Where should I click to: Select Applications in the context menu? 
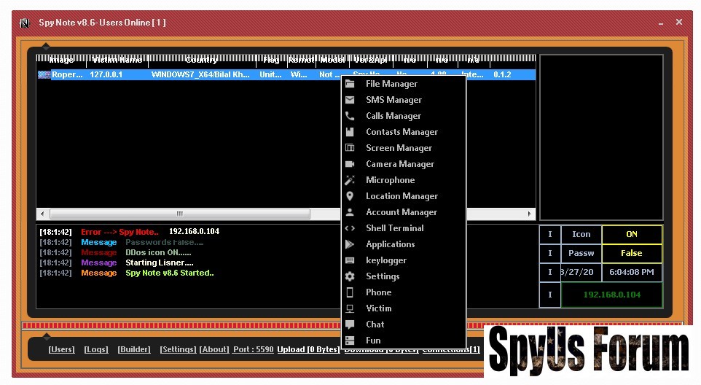390,244
